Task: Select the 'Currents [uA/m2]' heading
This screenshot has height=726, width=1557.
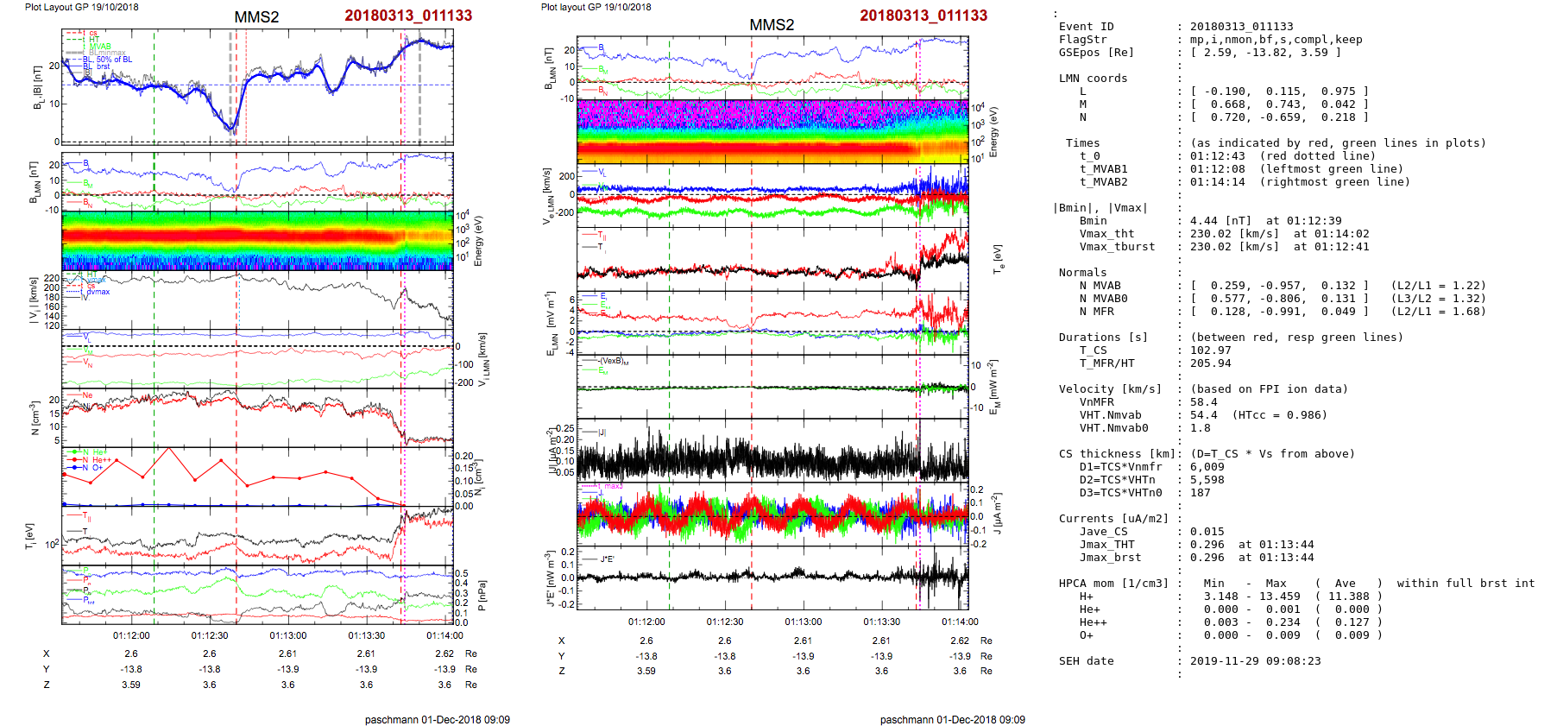Action: pyautogui.click(x=1114, y=519)
